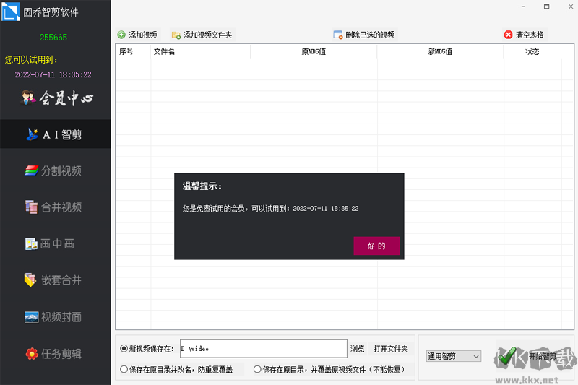Switch to 合并视频 merge video module
Image resolution: width=578 pixels, height=385 pixels.
(53, 207)
